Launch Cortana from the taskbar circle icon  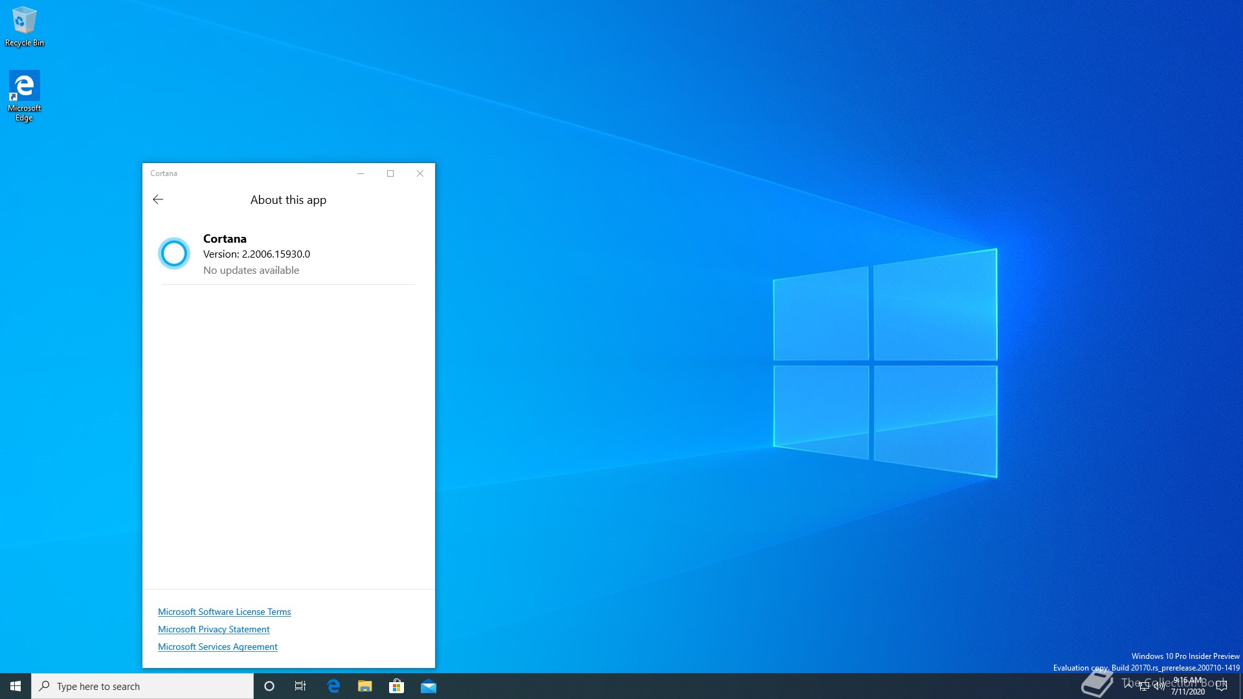(269, 686)
